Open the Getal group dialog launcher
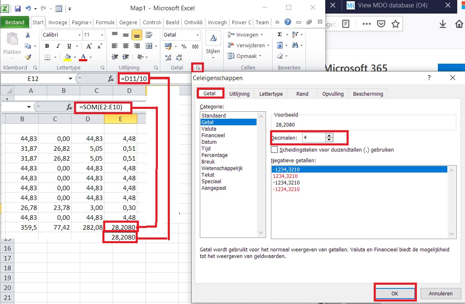Image resolution: width=465 pixels, height=304 pixels. click(198, 67)
